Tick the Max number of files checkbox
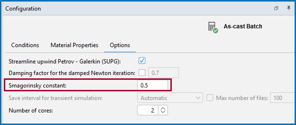This screenshot has width=296, height=125. tap(210, 98)
